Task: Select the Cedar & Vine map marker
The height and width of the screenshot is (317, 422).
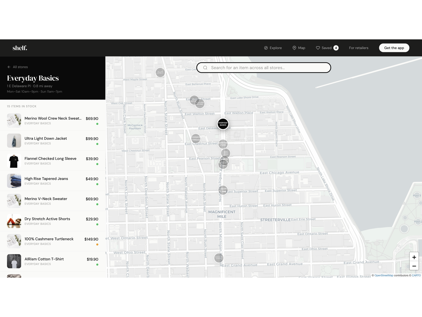Action: click(223, 190)
